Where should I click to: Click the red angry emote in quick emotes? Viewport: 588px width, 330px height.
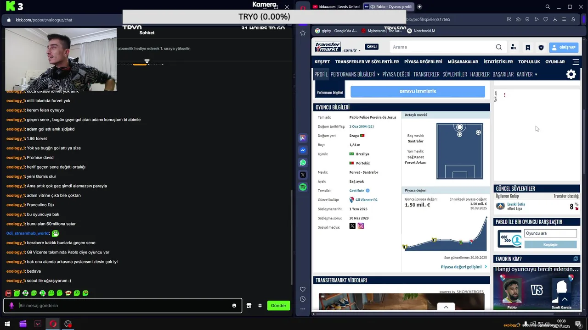8,293
